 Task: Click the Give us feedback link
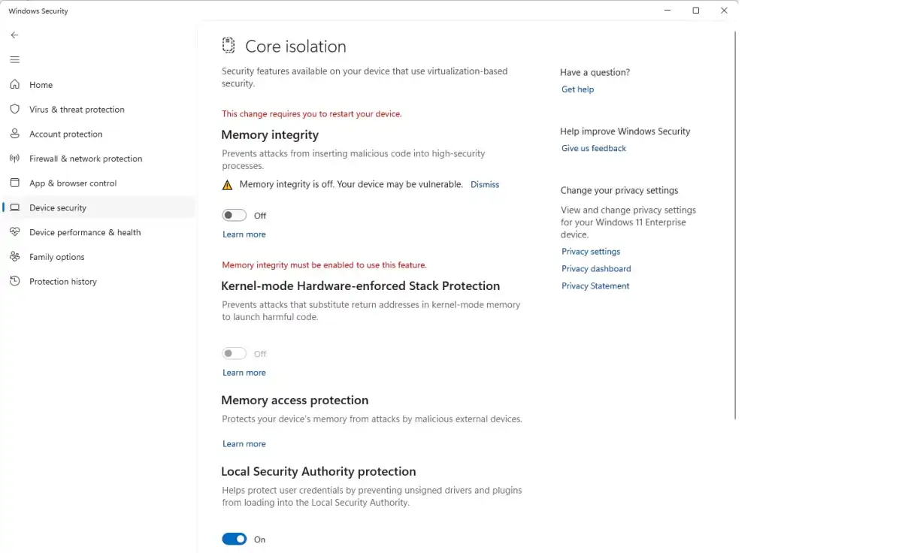[x=593, y=149]
